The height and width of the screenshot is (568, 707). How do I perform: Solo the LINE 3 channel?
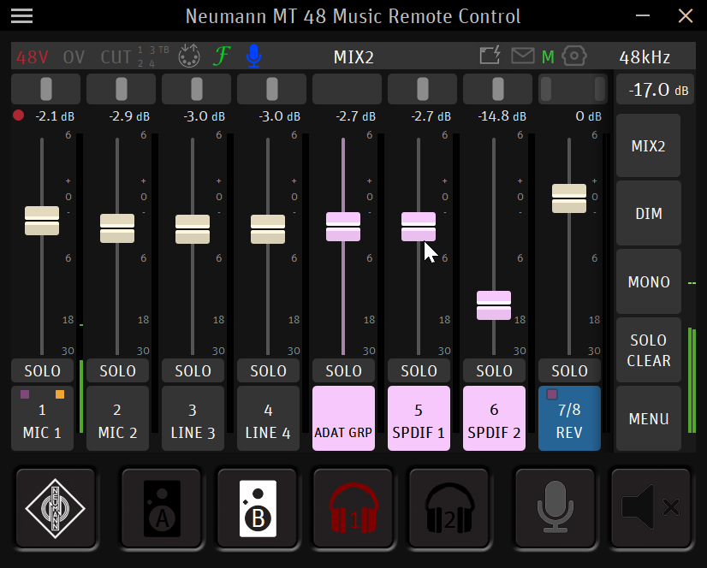coord(193,371)
